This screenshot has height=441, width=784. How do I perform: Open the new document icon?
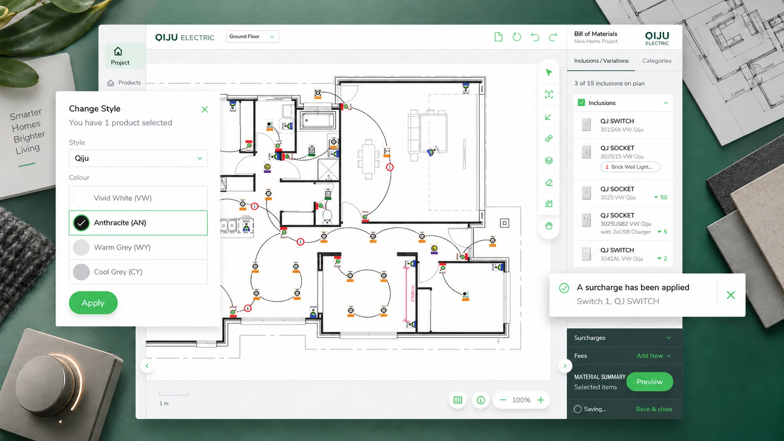(x=498, y=37)
